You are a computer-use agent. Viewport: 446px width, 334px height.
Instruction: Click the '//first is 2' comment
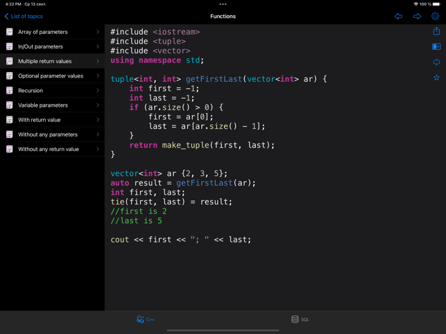pyautogui.click(x=139, y=211)
